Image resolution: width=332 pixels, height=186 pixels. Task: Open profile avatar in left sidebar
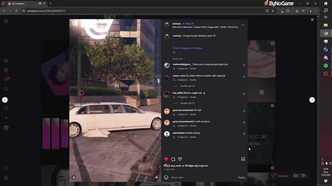tap(6, 128)
